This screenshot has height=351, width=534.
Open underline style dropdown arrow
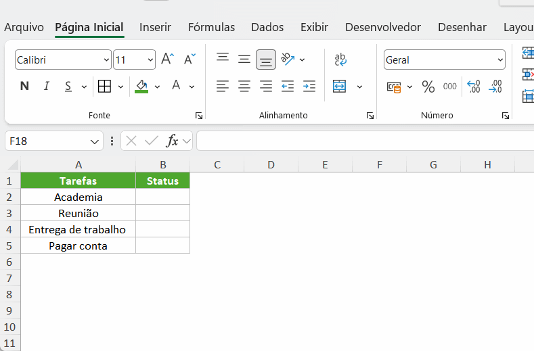(x=84, y=87)
